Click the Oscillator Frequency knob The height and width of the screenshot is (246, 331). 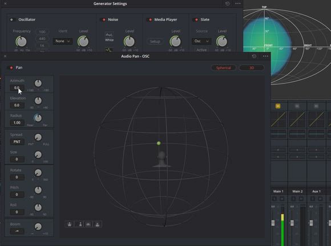point(21,42)
